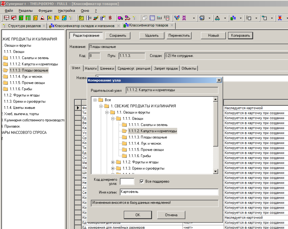Click the red dollar sign toolbar icon

pyautogui.click(x=110, y=18)
